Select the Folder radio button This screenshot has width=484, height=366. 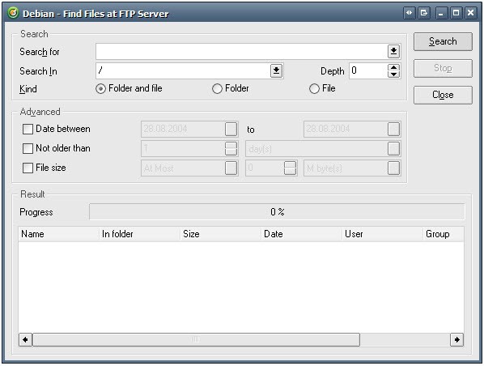[x=217, y=88]
